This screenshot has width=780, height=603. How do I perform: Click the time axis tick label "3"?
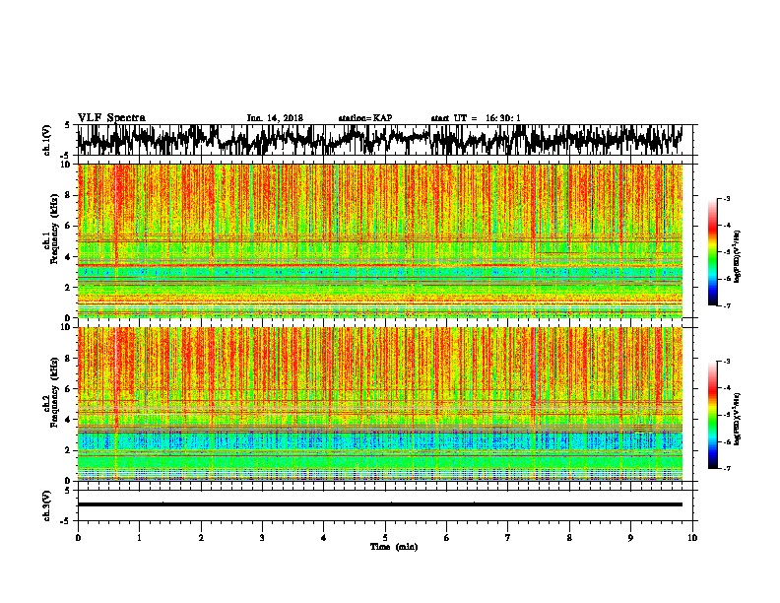pos(262,538)
